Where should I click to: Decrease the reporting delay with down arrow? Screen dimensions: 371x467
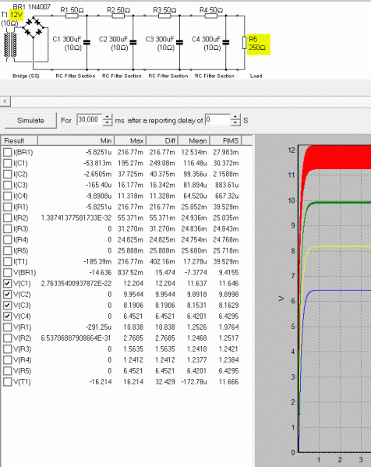coord(235,123)
